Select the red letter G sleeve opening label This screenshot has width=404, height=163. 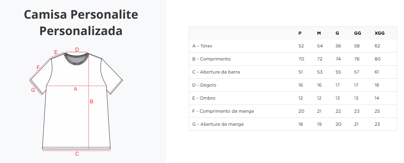coord(33,90)
